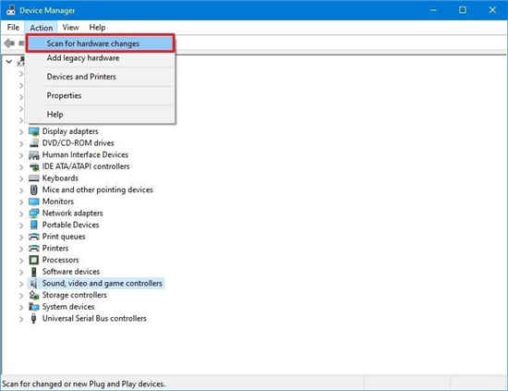Expand the Human Interface Devices category

tap(21, 155)
